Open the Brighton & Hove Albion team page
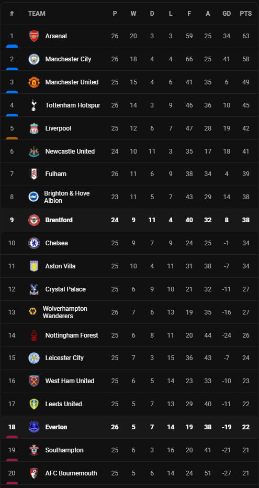The image size is (259, 488). click(67, 197)
